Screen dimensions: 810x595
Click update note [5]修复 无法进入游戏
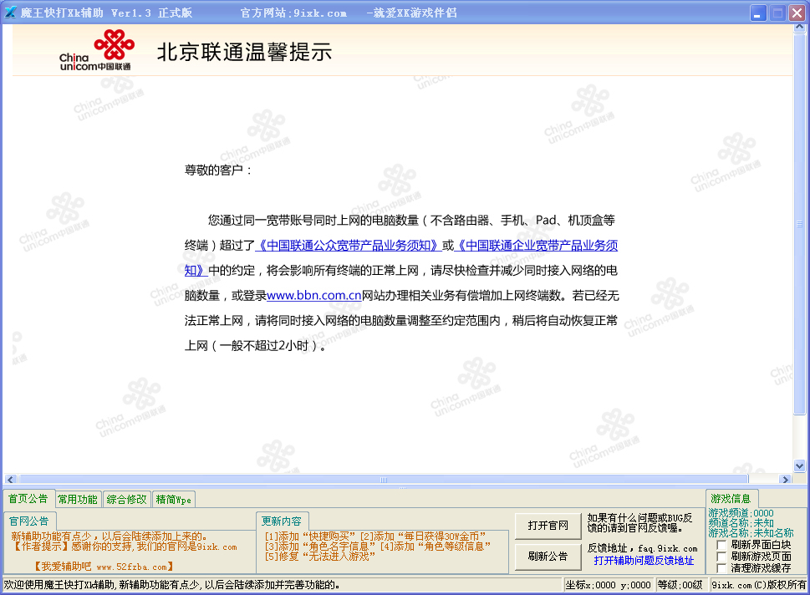coord(320,557)
